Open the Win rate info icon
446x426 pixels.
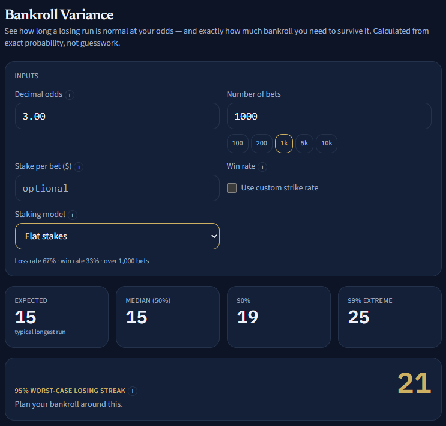[262, 167]
